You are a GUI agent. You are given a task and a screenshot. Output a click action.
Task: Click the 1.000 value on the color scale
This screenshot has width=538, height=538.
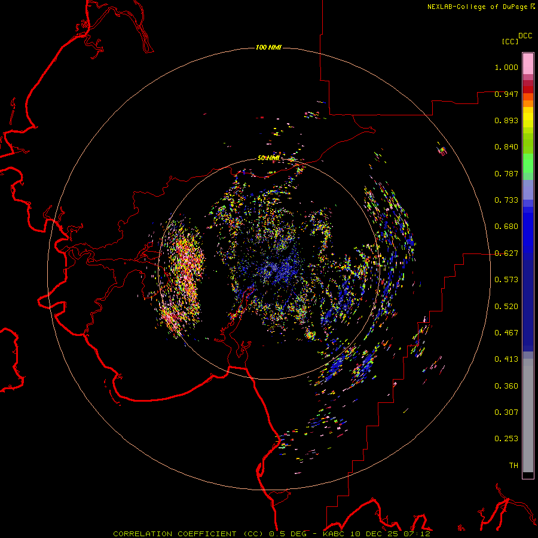pos(506,67)
